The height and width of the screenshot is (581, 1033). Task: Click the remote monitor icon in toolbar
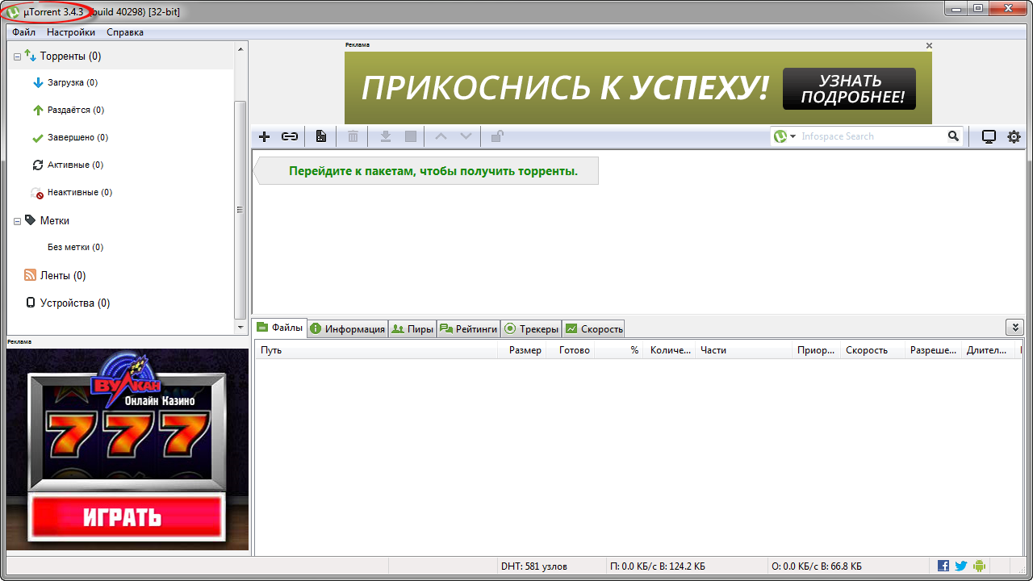[x=989, y=136]
